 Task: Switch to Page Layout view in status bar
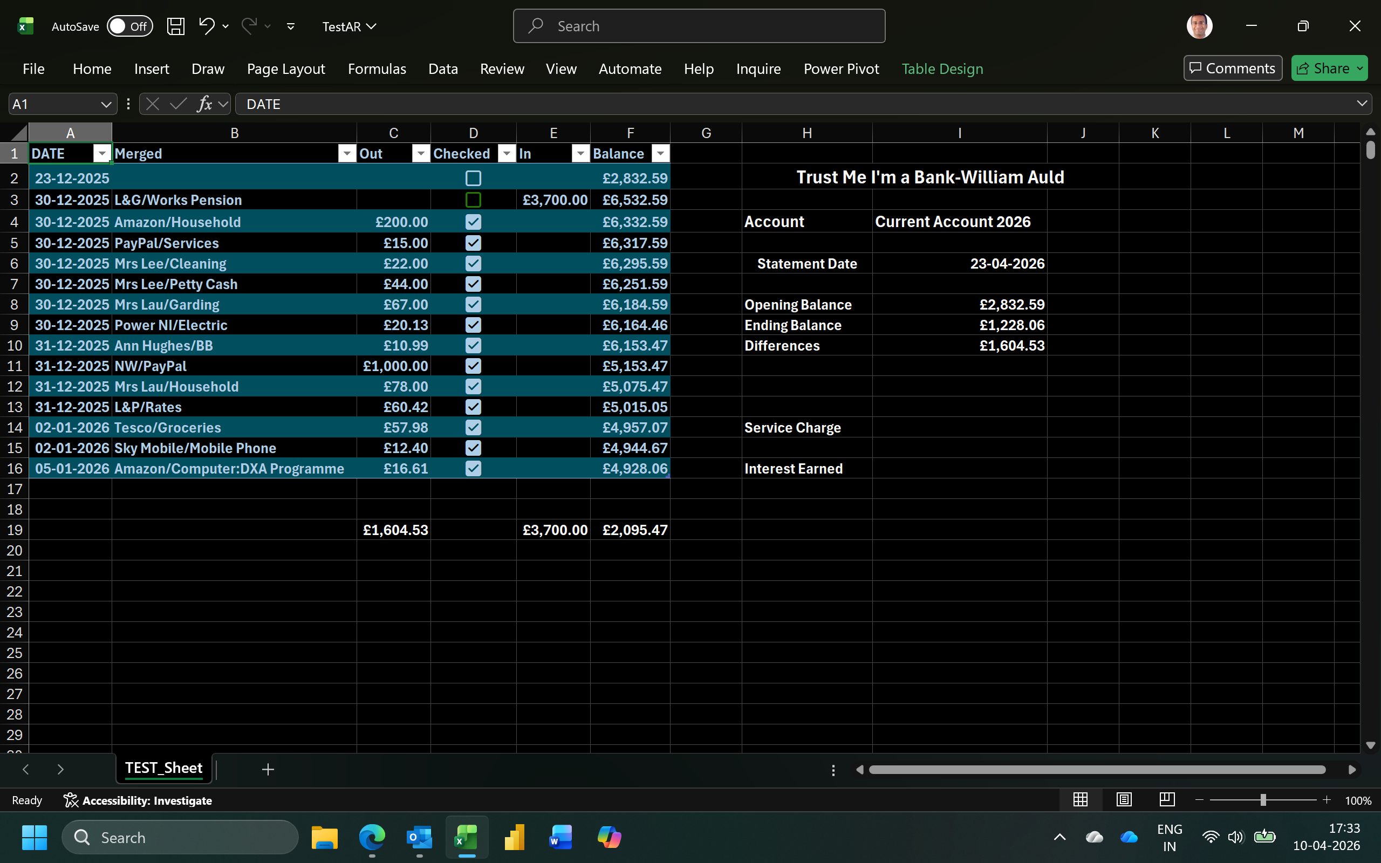click(x=1123, y=800)
